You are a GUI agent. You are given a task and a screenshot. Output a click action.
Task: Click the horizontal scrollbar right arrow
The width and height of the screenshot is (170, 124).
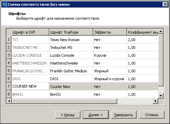point(155,101)
